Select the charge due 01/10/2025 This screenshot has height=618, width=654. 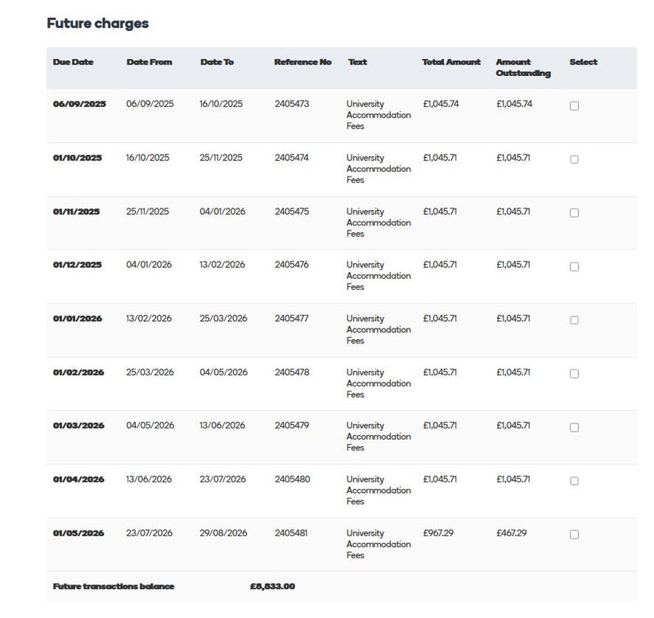coord(574,159)
